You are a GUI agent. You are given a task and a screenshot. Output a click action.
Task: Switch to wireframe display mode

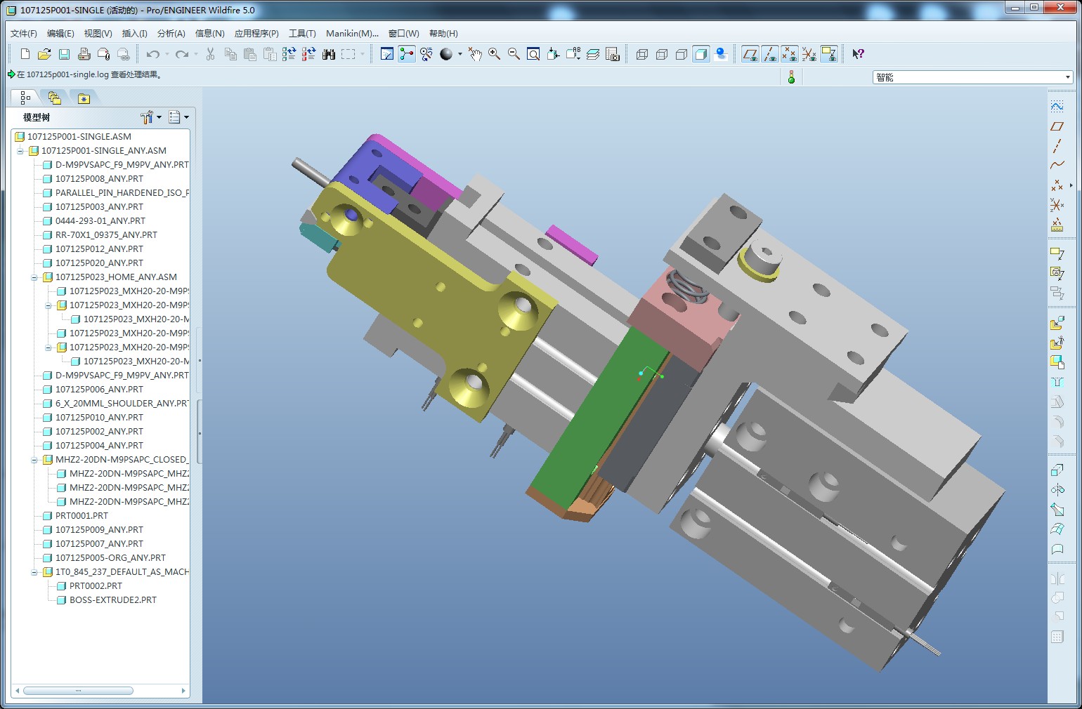(x=641, y=54)
